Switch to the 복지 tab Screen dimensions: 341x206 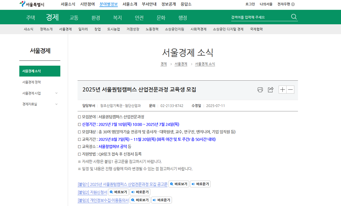coord(117,17)
